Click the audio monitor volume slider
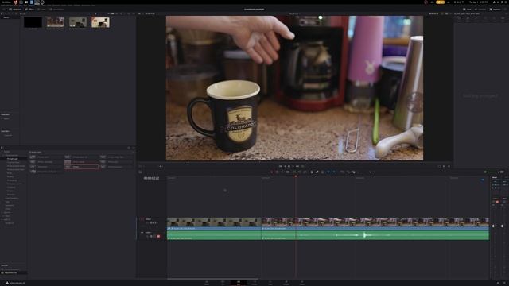 pos(493,172)
